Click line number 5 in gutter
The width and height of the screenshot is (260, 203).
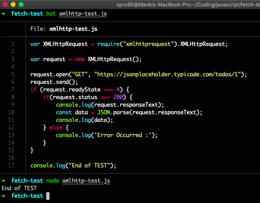(x=13, y=74)
